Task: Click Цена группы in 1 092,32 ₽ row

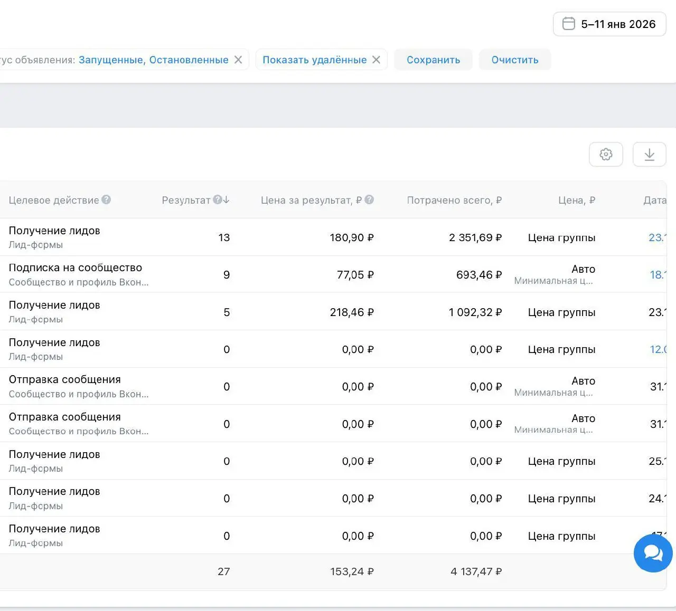Action: 561,312
